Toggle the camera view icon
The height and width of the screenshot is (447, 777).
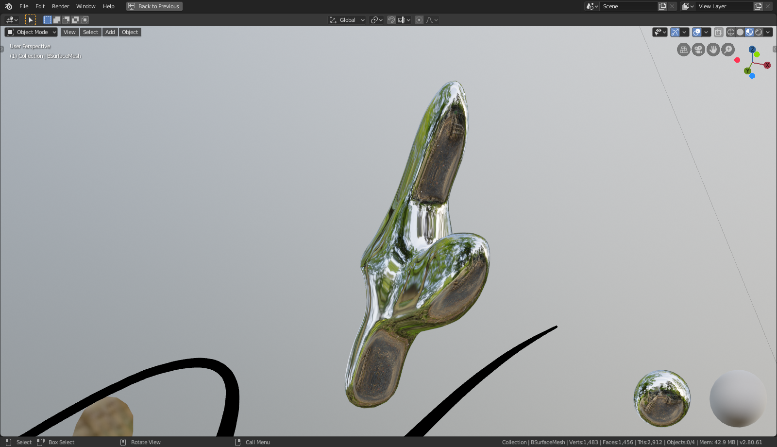coord(698,50)
